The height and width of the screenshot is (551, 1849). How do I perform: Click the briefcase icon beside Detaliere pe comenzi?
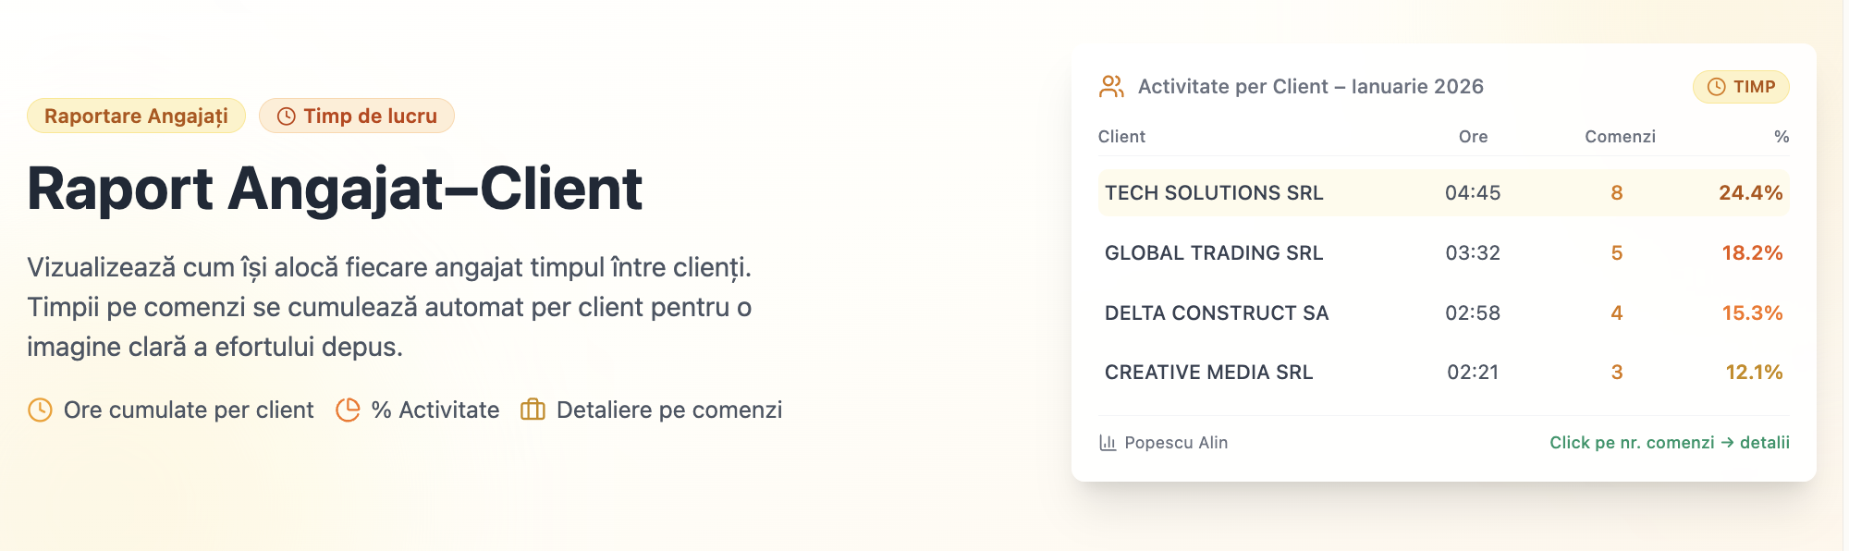[533, 410]
